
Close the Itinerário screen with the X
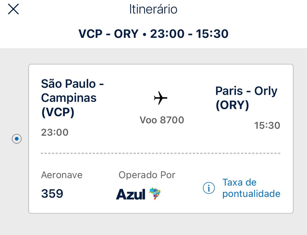(13, 9)
